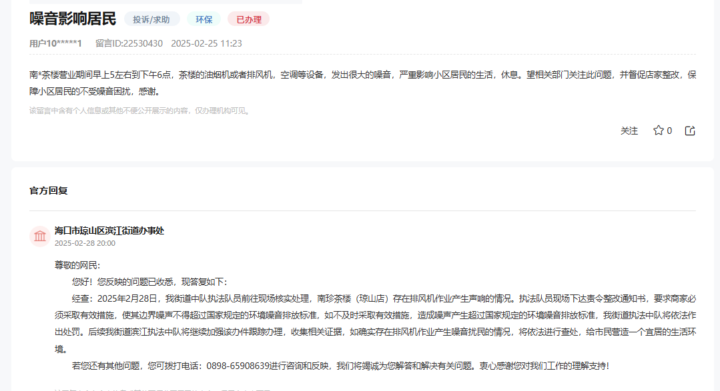The height and width of the screenshot is (391, 720).
Task: Click the 已办理 status tag
Action: (248, 19)
